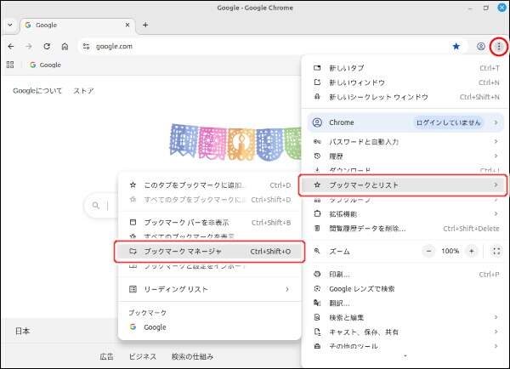Image resolution: width=510 pixels, height=369 pixels.
Task: Open the profile avatar icon
Action: click(481, 47)
